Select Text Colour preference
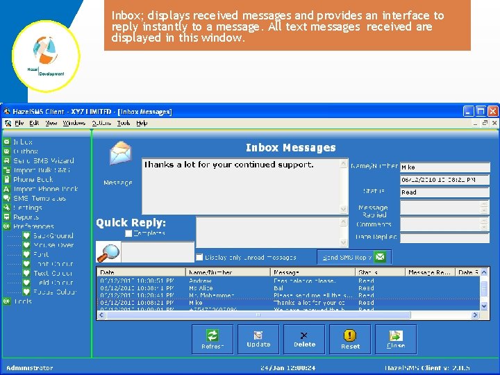 [x=53, y=274]
